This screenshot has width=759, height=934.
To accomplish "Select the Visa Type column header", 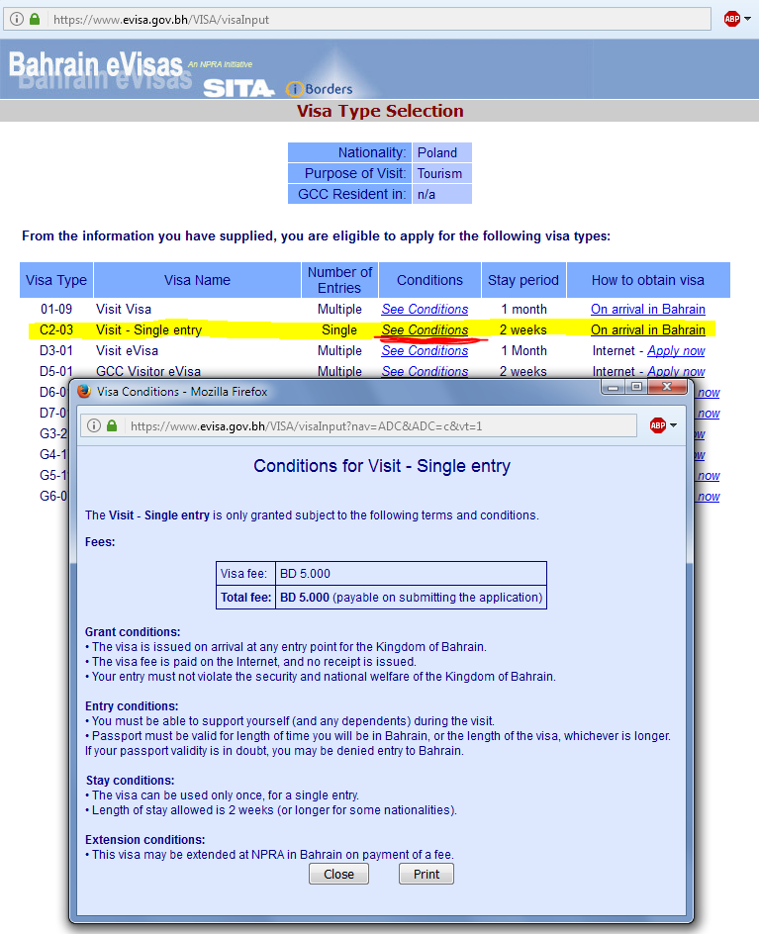I will tap(56, 280).
